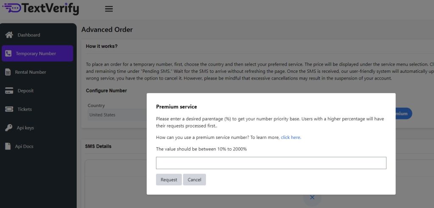Click the credit card icon beside Deposit
The image size is (434, 208).
coord(9,91)
